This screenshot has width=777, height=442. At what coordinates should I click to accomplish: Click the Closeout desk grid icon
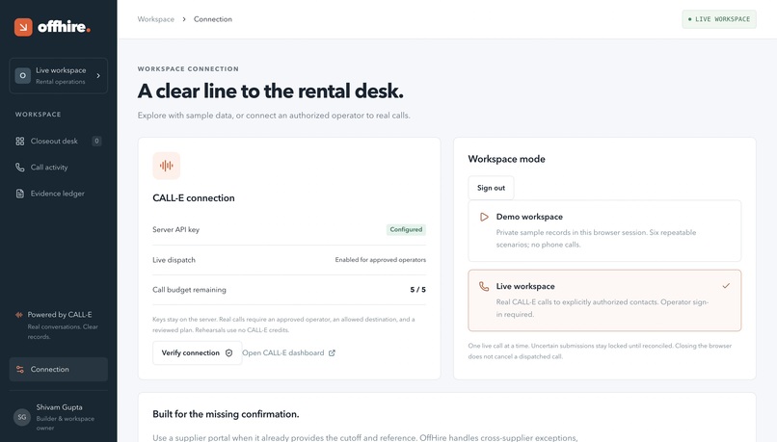[20, 141]
